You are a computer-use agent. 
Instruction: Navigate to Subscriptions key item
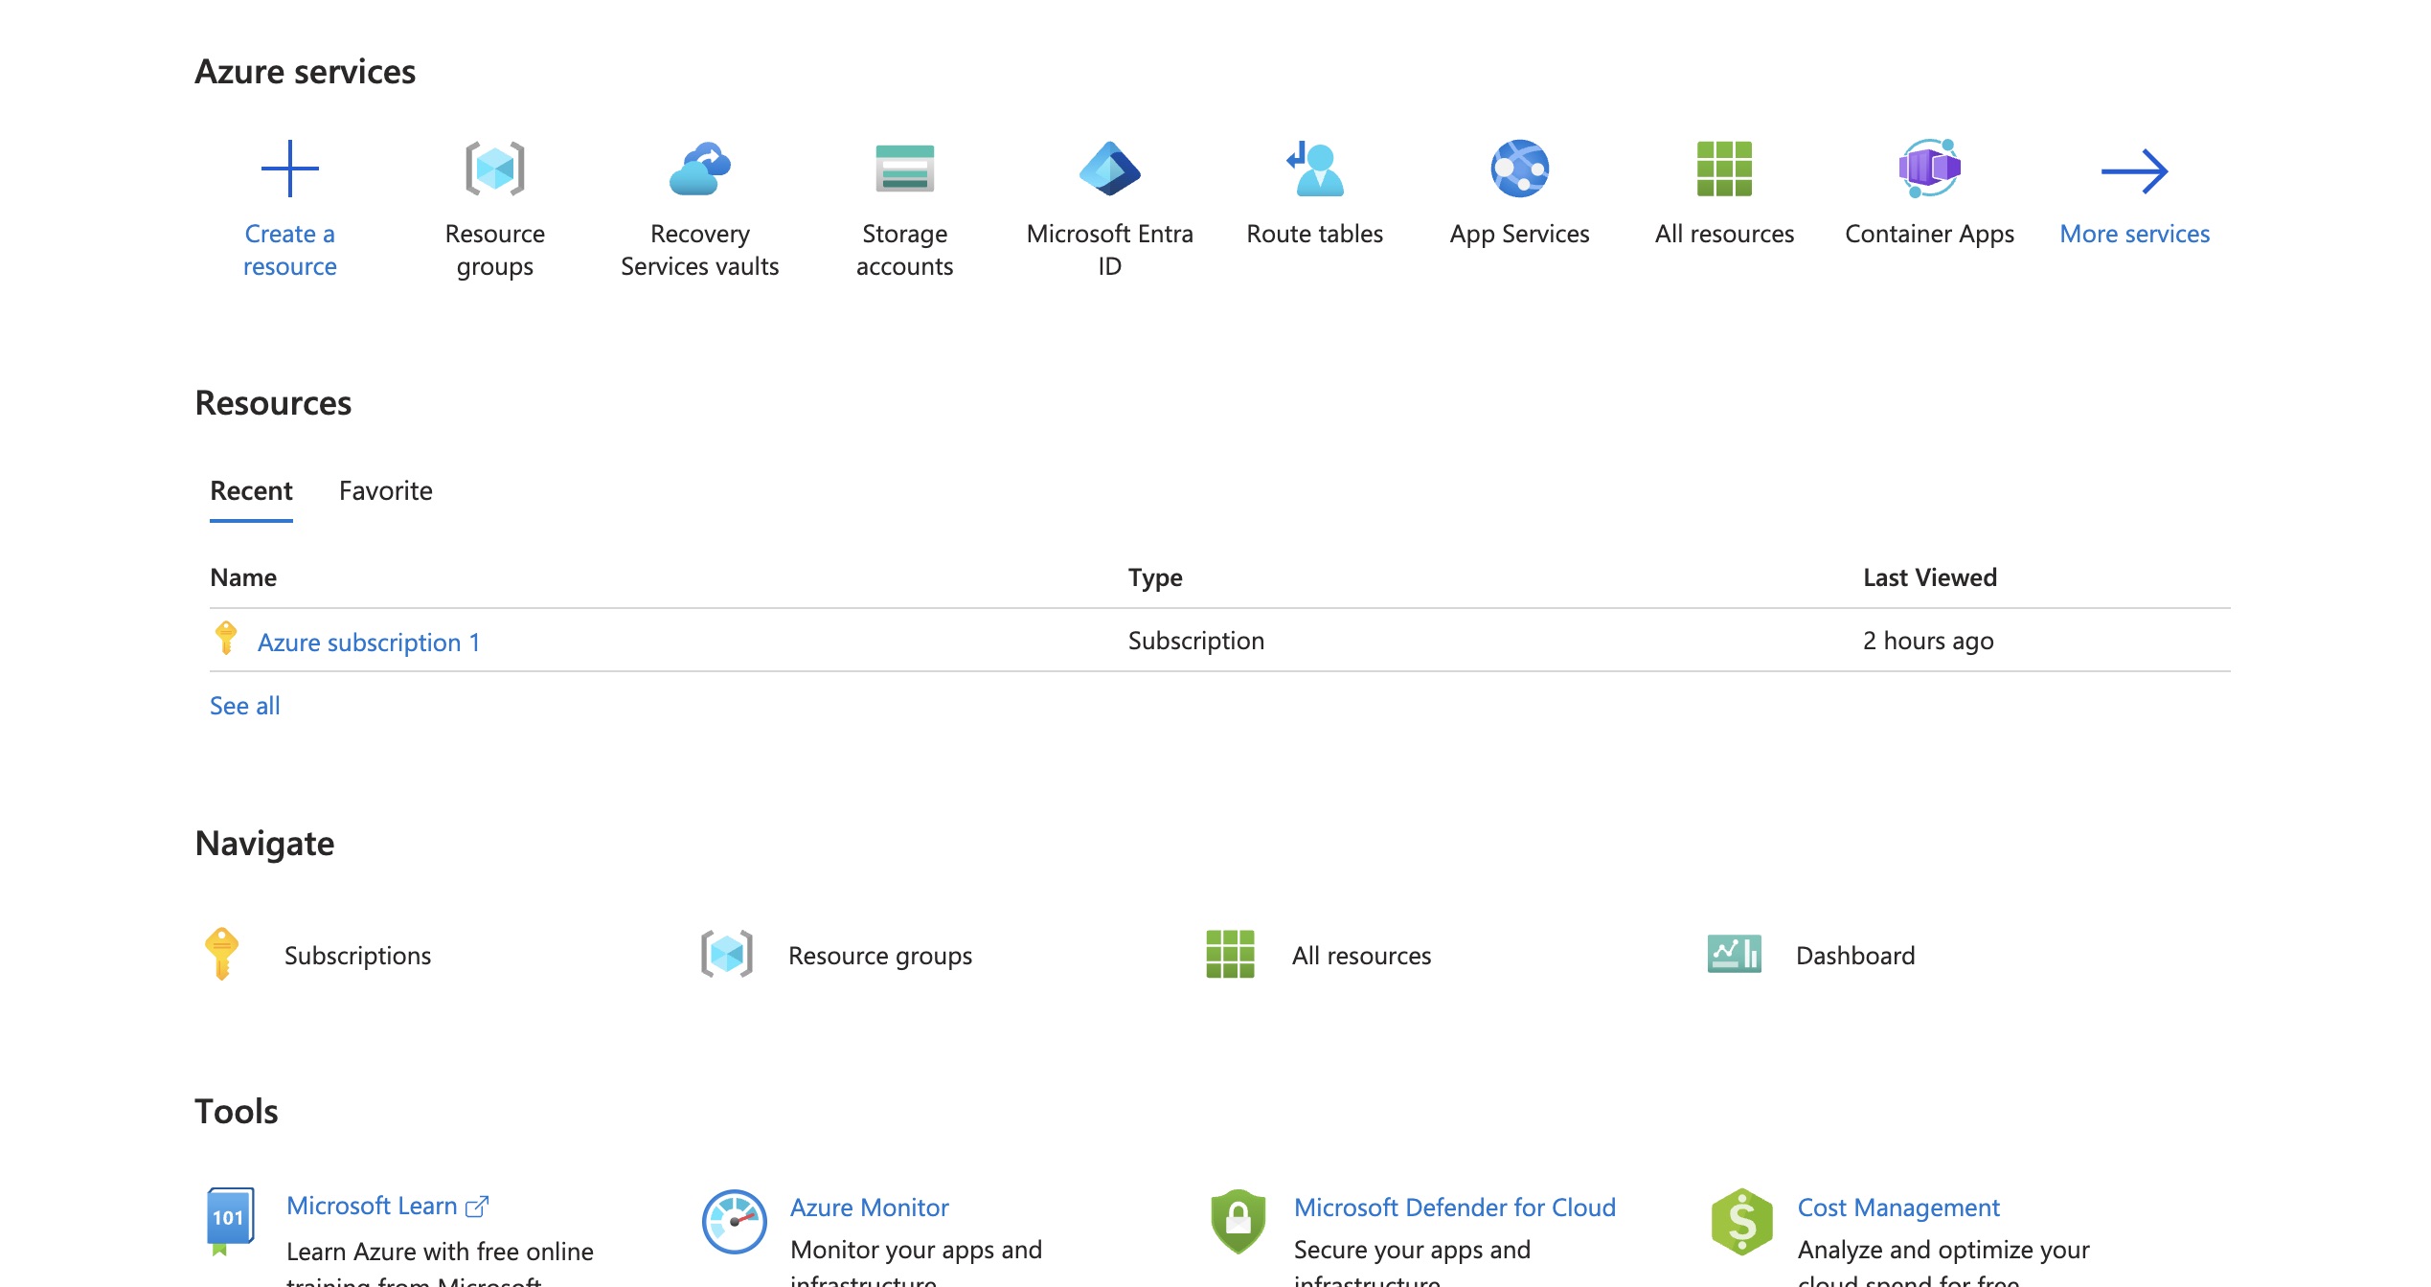point(356,956)
